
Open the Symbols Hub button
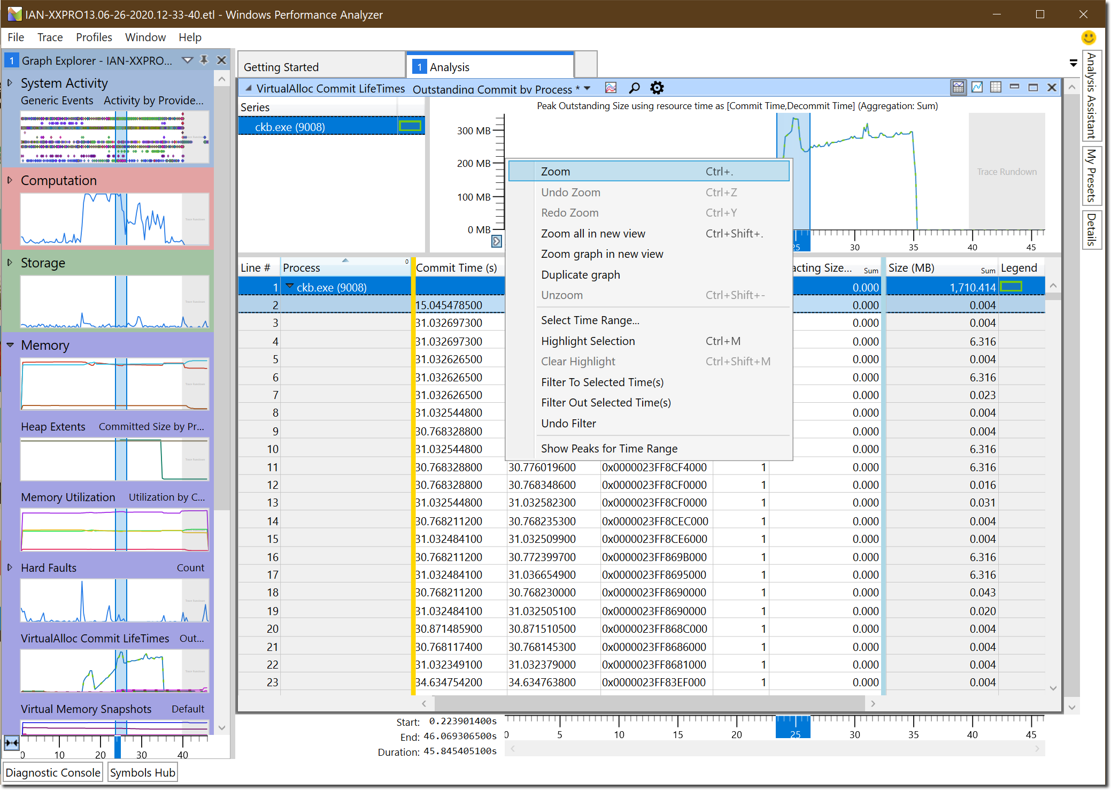(x=142, y=772)
